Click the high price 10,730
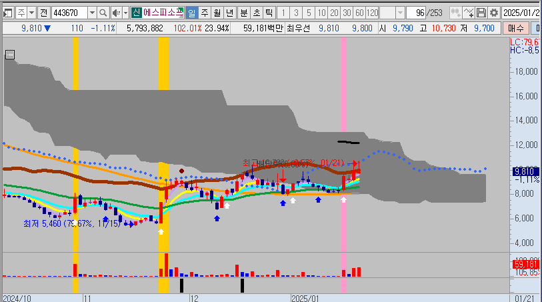Screen dimensions: 542x302 pos(444,29)
